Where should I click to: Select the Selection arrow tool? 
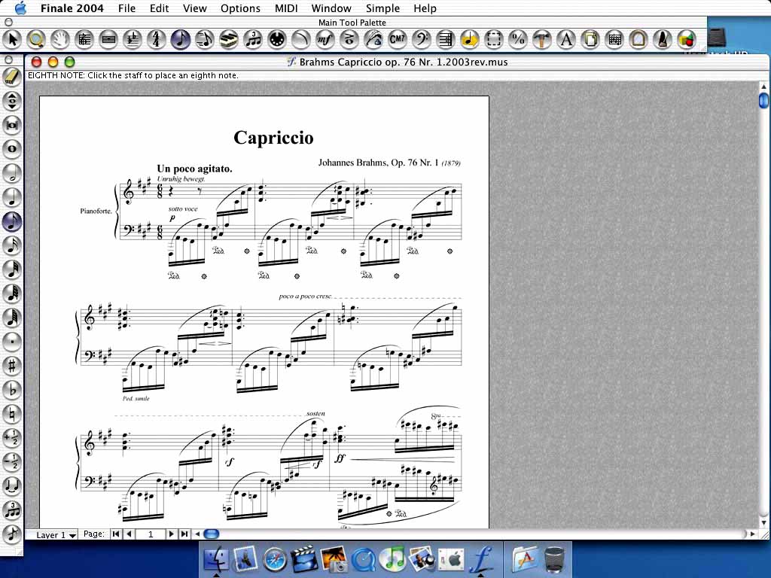12,39
